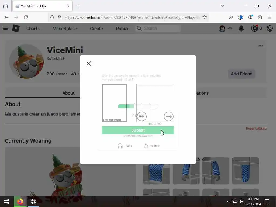Click the right arrow in the captcha
Image resolution: width=276 pixels, height=207 pixels.
tap(168, 116)
